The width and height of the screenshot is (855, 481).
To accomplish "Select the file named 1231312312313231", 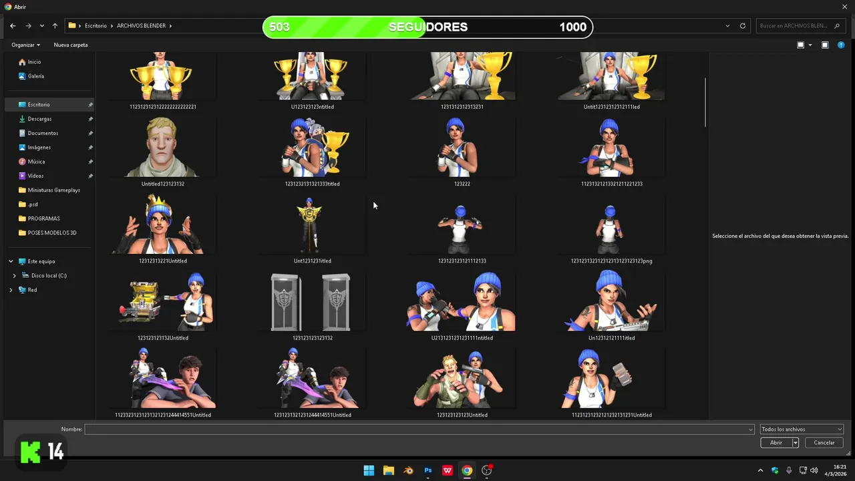I will [462, 81].
